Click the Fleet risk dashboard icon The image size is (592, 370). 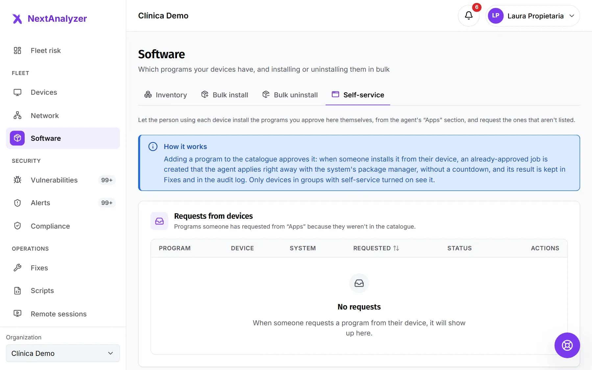coord(17,50)
